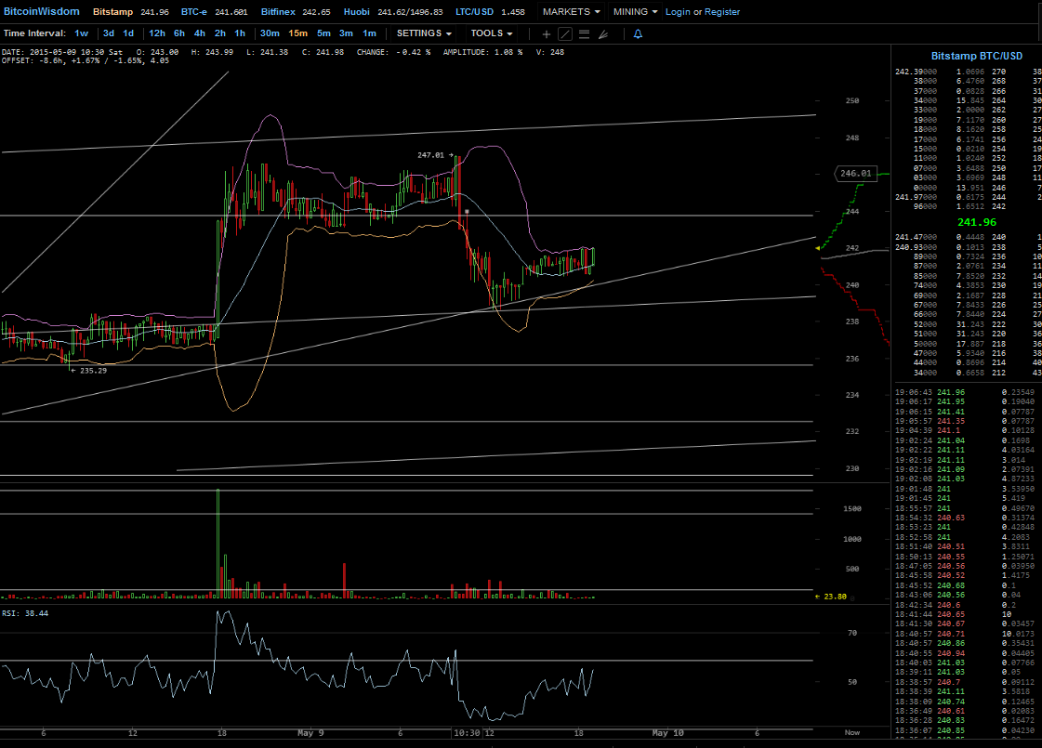The width and height of the screenshot is (1042, 748).
Task: Click the 235.29 low price marker
Action: pos(93,371)
